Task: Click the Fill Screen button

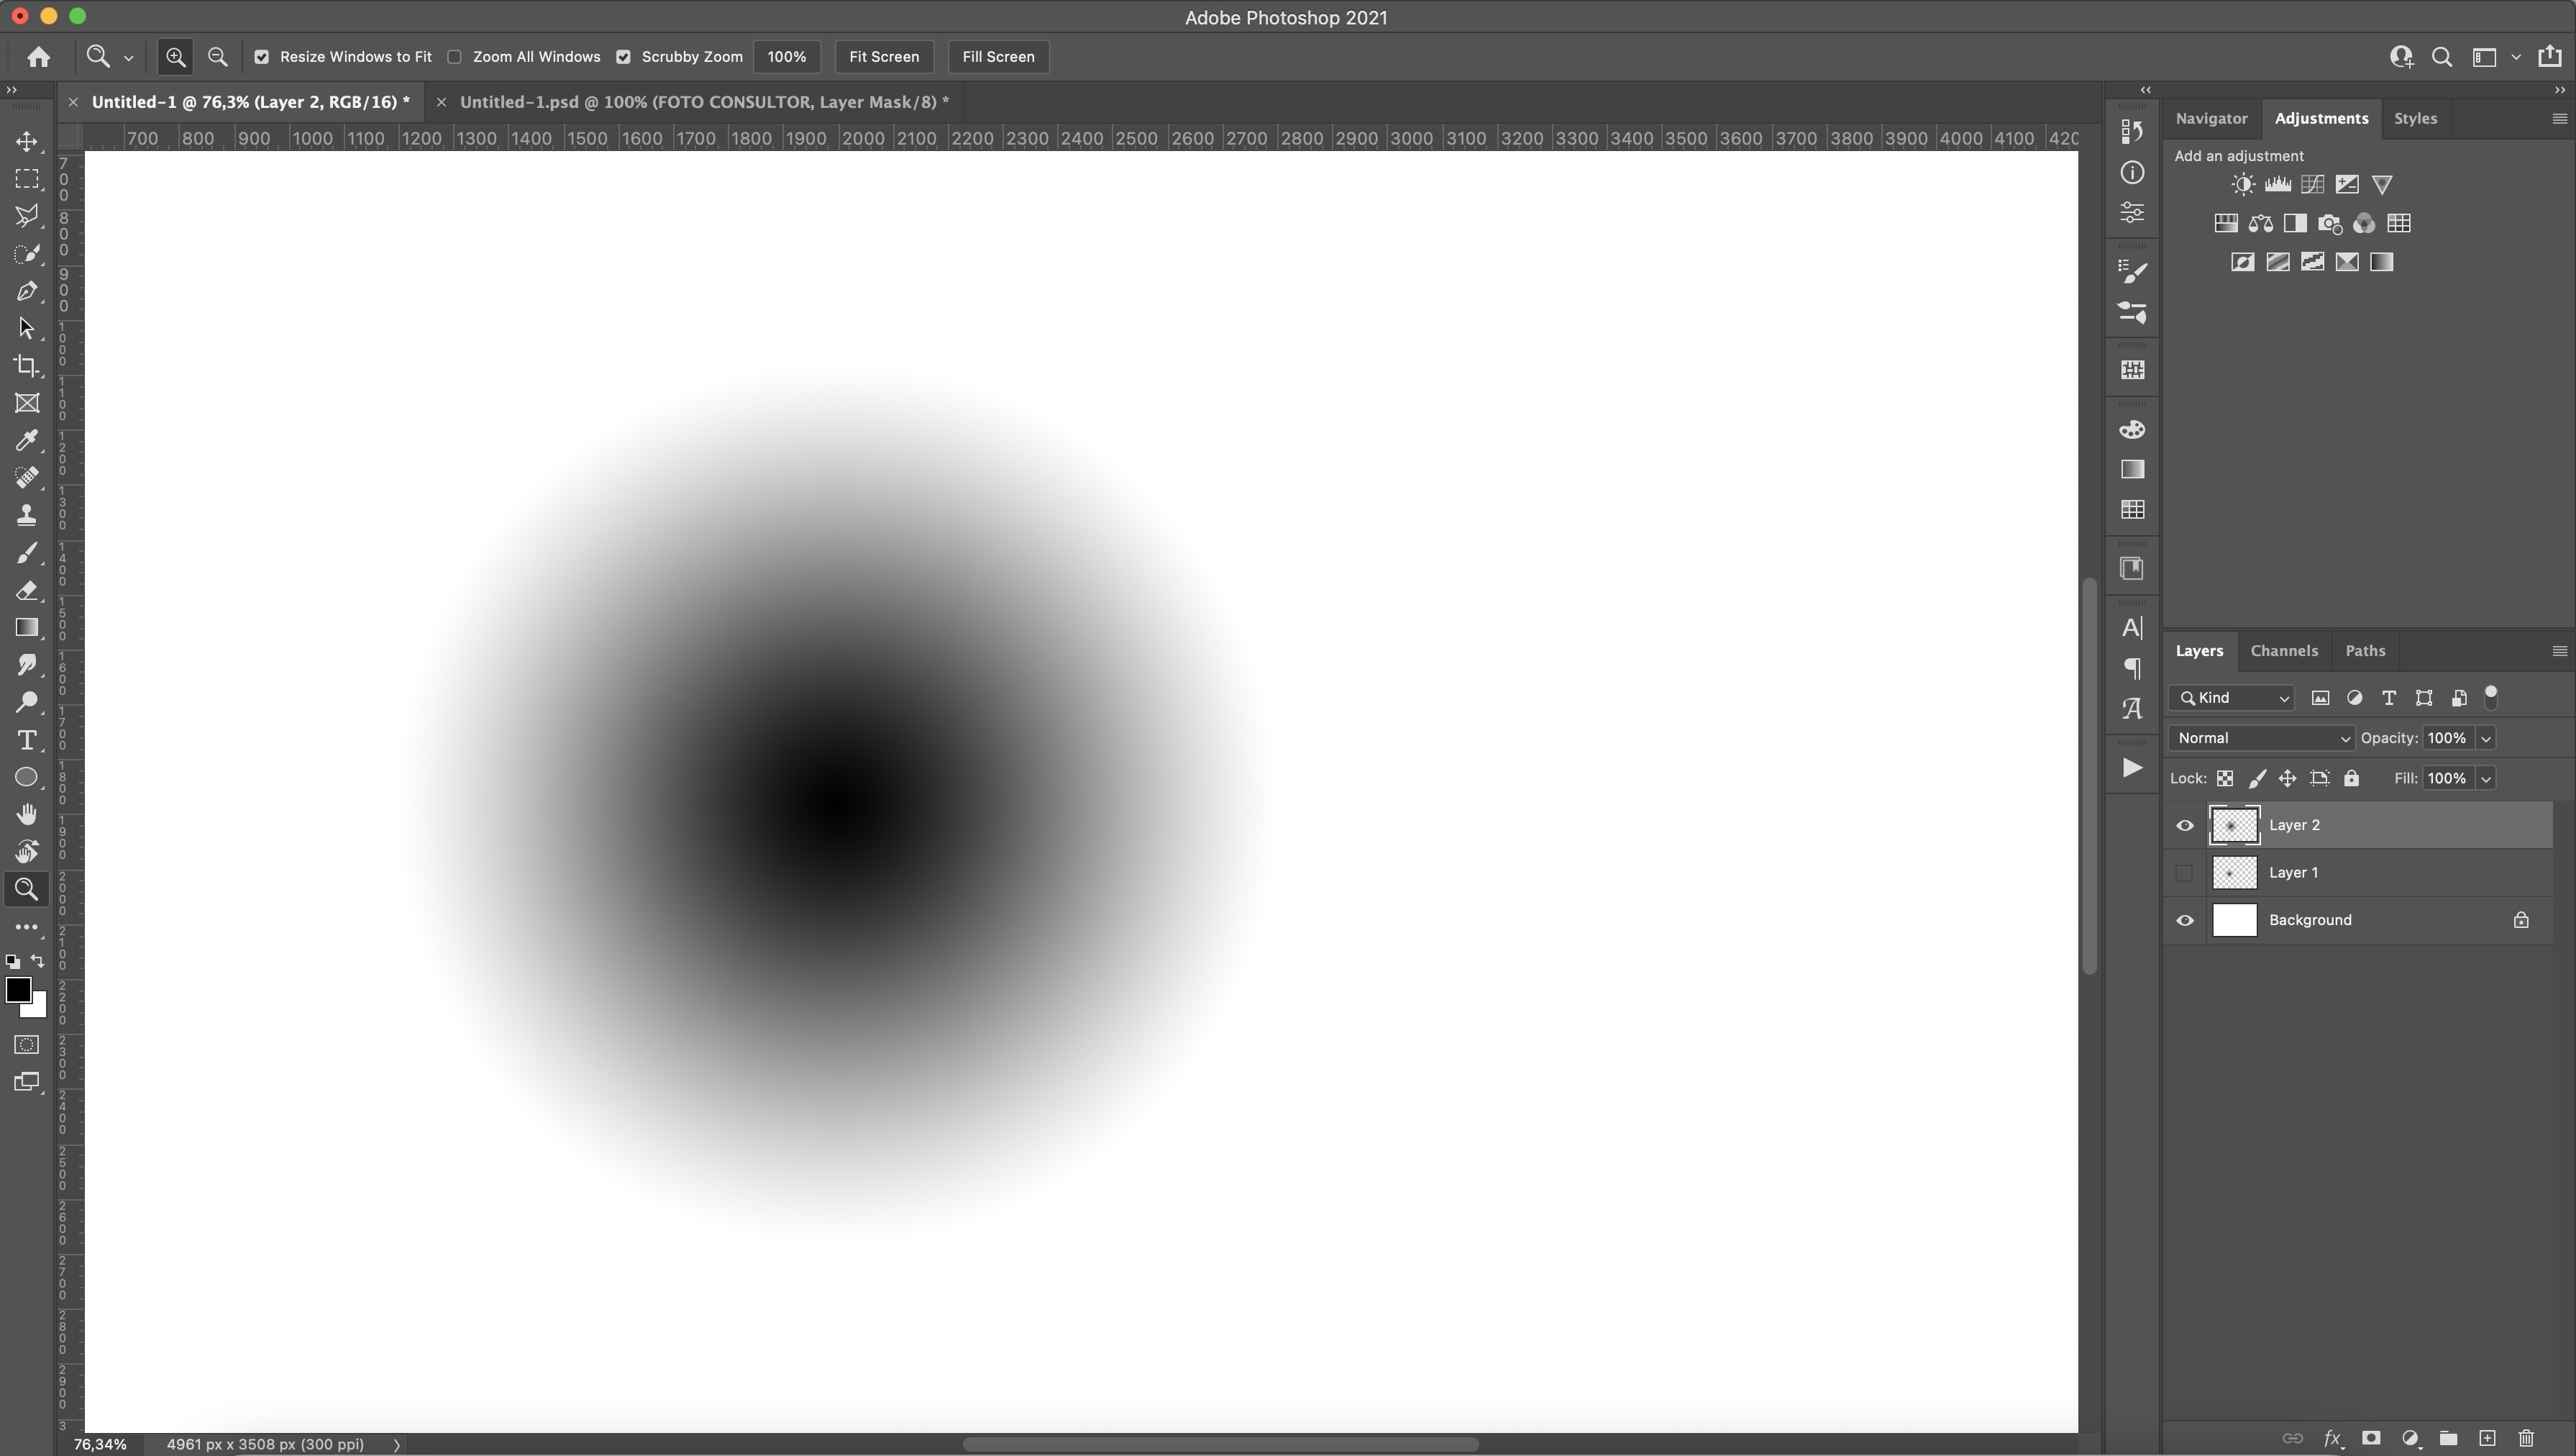Action: [x=997, y=57]
